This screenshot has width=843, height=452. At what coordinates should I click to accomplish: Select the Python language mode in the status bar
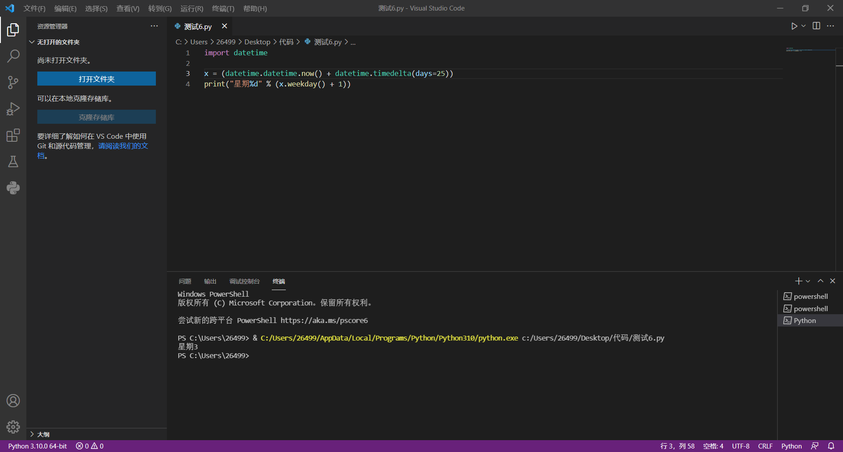[x=791, y=446]
